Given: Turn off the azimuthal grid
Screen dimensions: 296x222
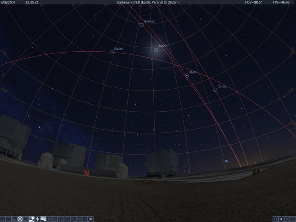Looking at the screenshot, I should pos(20,219).
